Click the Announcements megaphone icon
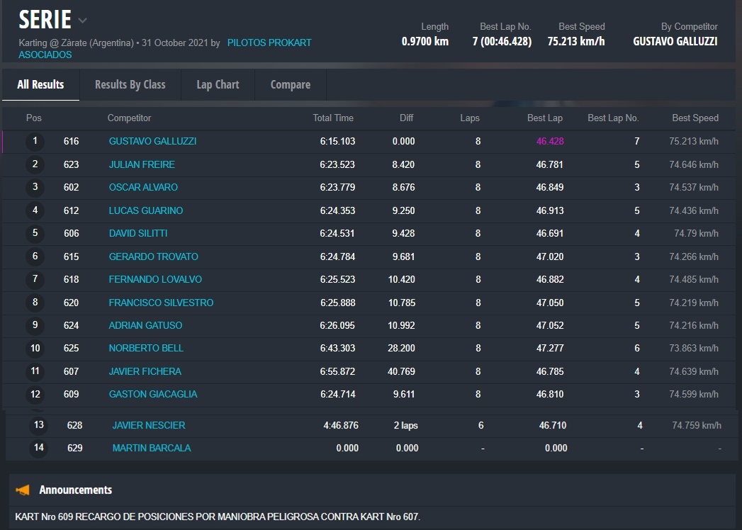This screenshot has width=742, height=530. click(23, 490)
